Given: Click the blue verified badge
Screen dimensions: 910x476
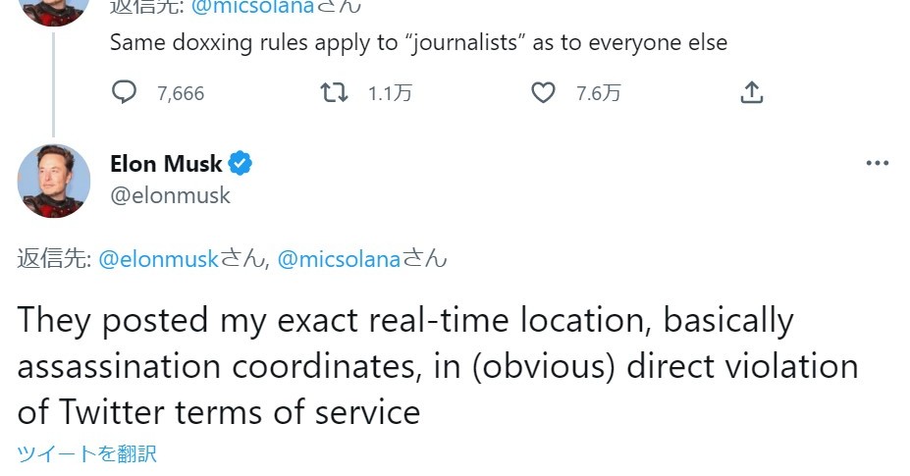Looking at the screenshot, I should pos(241,164).
